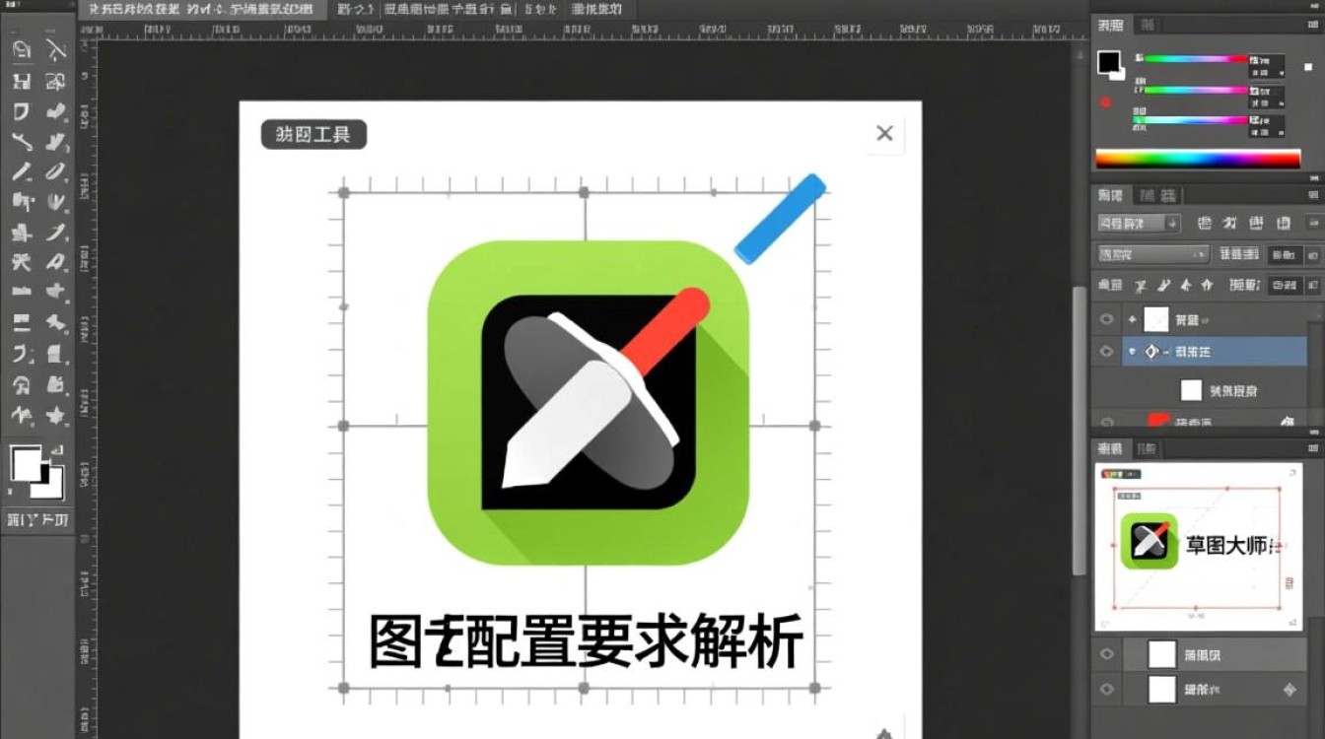This screenshot has height=739, width=1325.
Task: Click the swap foreground/background colors arrow
Action: 56,450
